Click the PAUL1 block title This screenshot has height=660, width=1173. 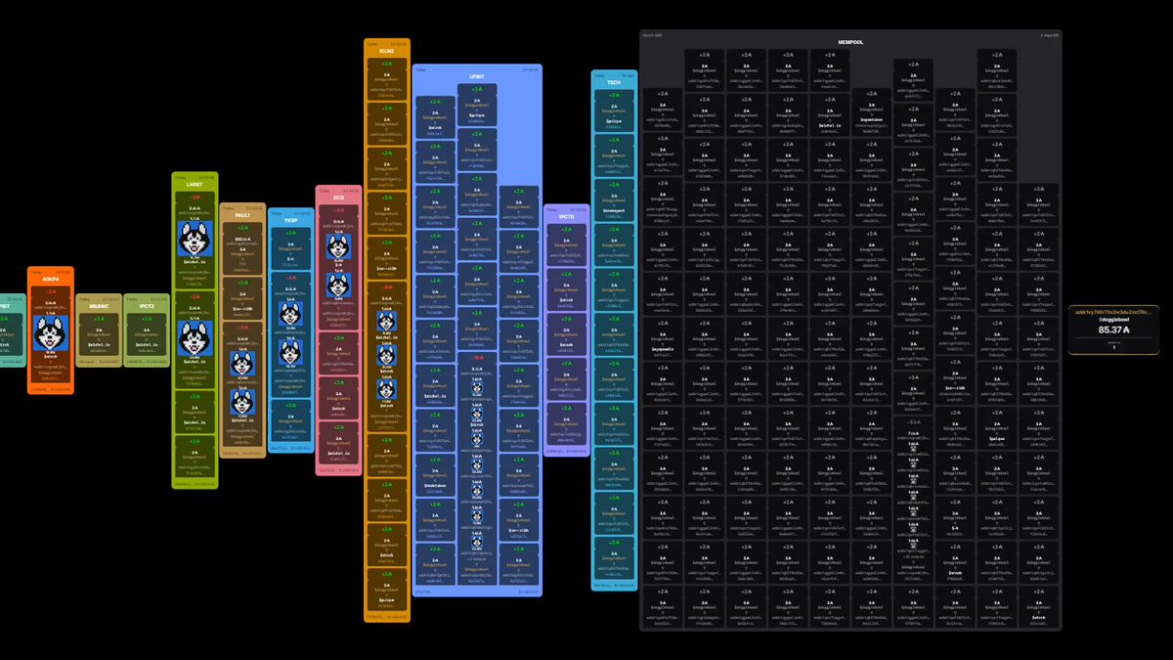pyautogui.click(x=241, y=214)
